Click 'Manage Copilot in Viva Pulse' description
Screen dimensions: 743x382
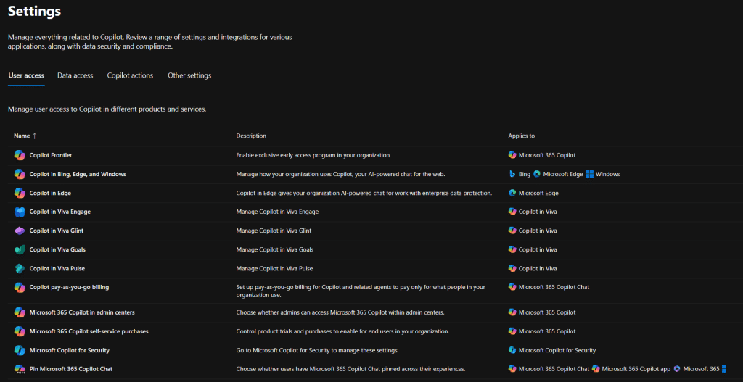[x=274, y=268]
